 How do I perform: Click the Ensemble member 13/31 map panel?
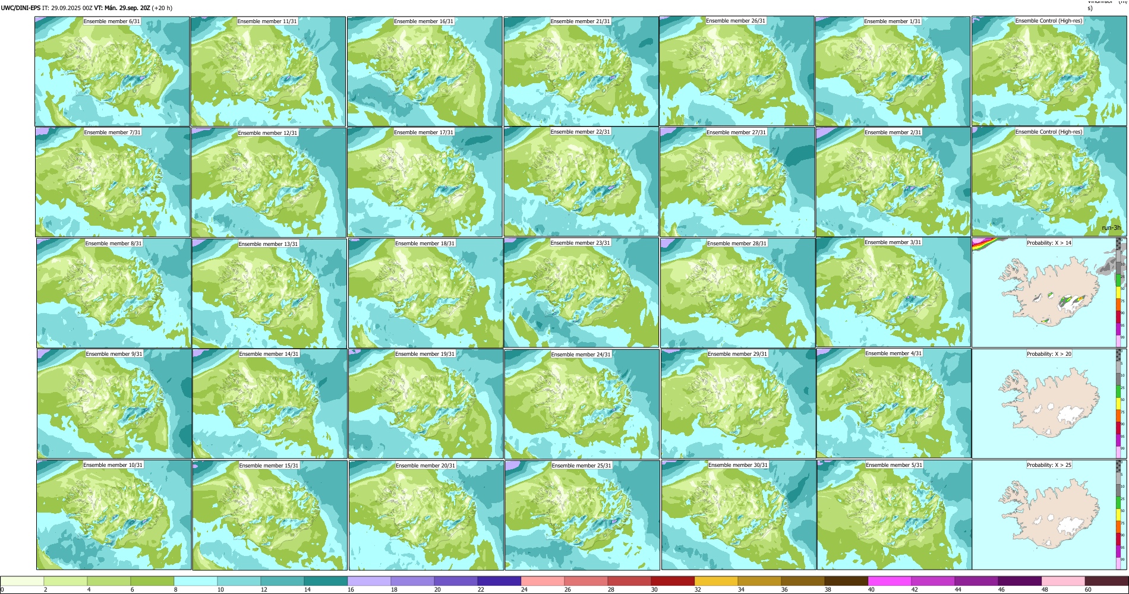coord(269,293)
